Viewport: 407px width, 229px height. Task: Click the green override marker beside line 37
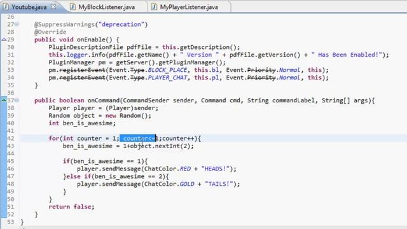pos(4,100)
